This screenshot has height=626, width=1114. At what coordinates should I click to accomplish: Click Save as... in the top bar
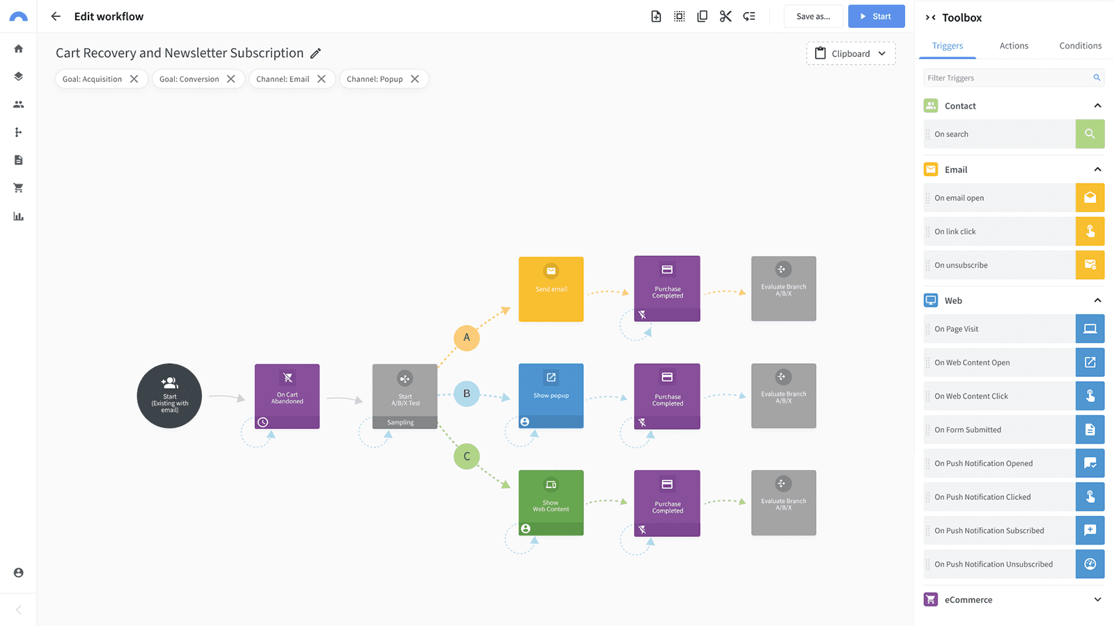point(813,15)
